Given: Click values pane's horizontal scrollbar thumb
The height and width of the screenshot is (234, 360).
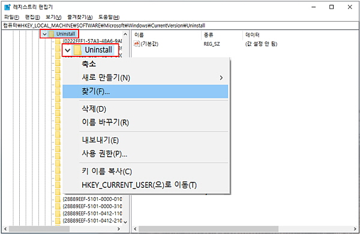Looking at the screenshot, I should 208,229.
